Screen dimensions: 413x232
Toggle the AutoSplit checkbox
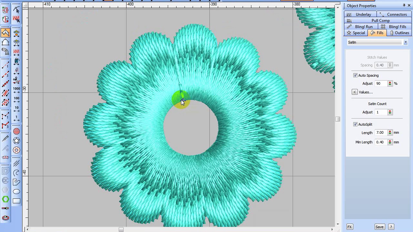(356, 124)
